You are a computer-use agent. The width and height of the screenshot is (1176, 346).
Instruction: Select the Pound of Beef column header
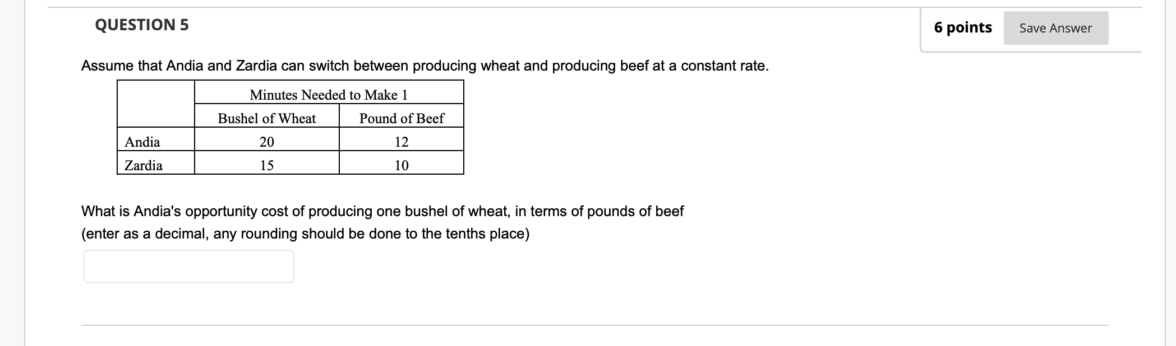pyautogui.click(x=402, y=118)
